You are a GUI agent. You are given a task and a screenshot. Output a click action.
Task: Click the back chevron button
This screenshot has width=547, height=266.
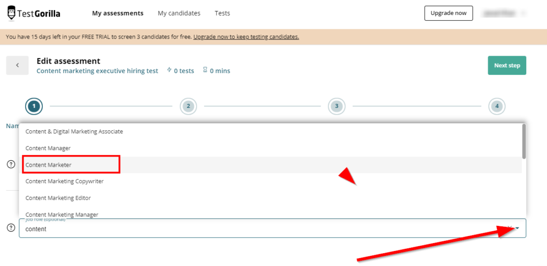pos(18,65)
